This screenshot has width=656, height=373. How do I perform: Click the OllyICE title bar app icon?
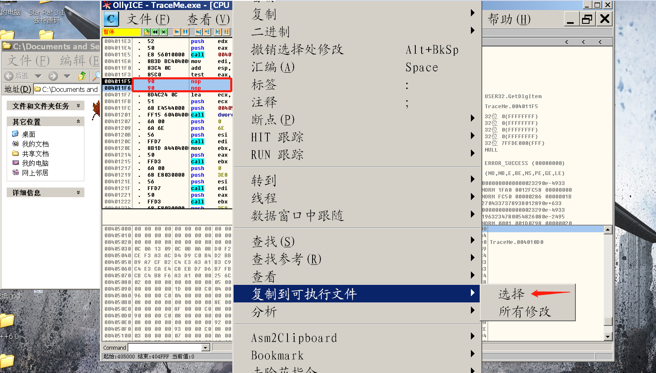pyautogui.click(x=107, y=5)
